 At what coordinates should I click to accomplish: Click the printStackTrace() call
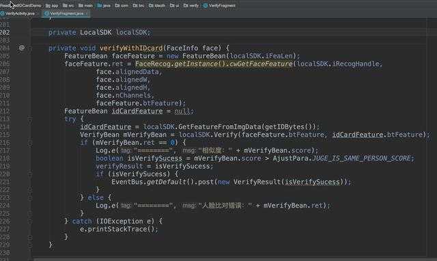[x=122, y=229]
